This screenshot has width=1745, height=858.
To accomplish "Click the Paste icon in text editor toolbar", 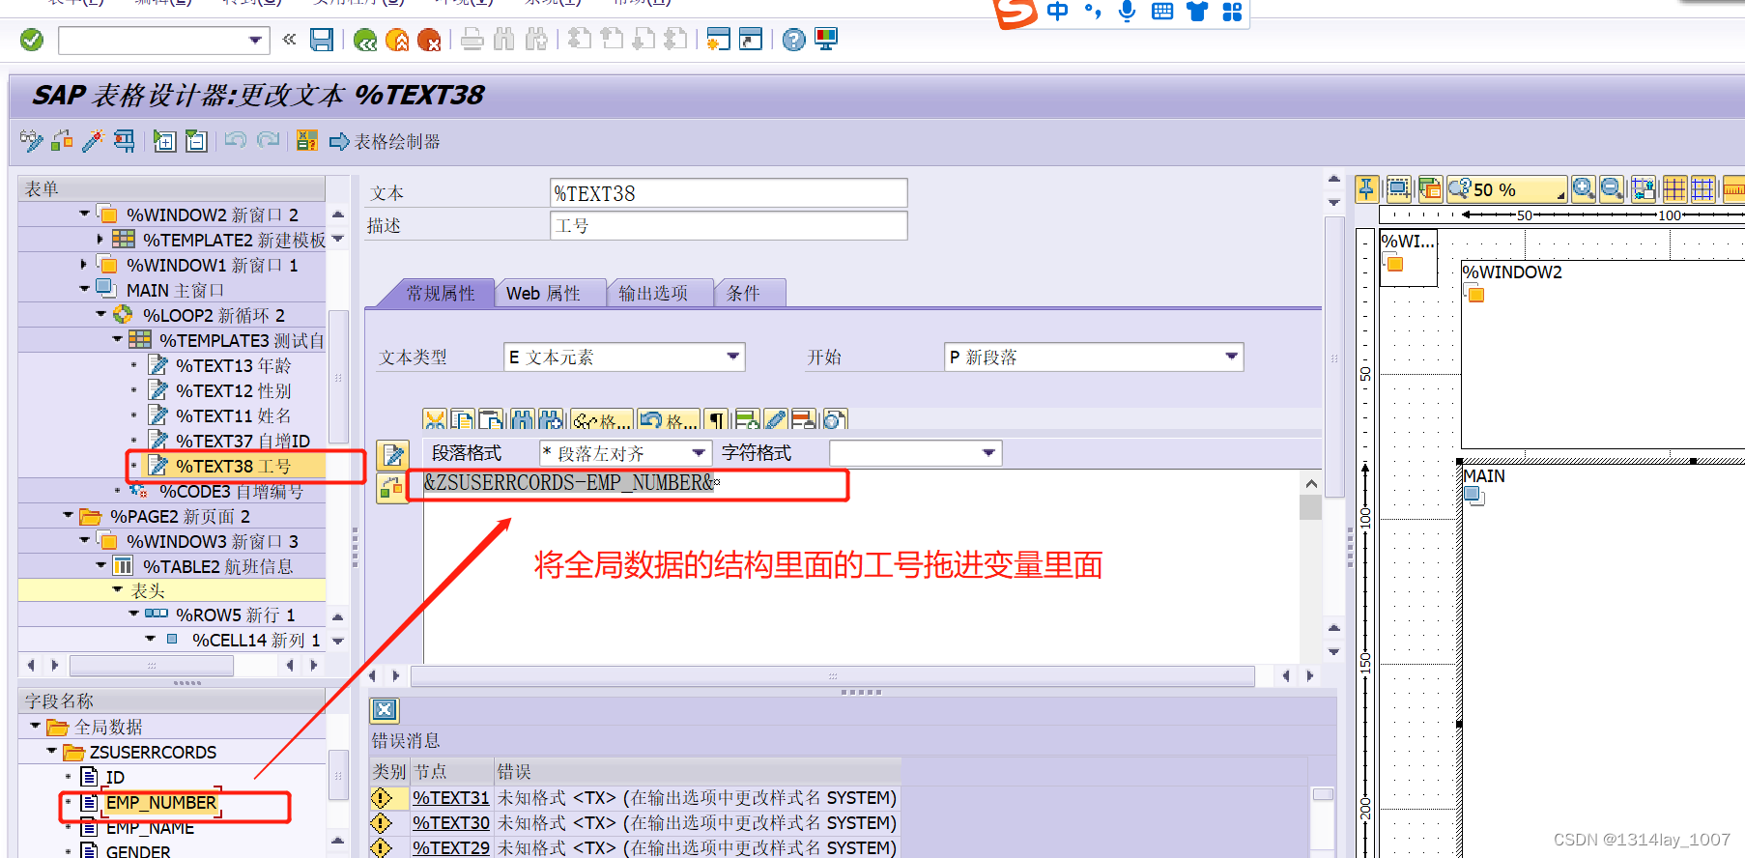I will (493, 419).
